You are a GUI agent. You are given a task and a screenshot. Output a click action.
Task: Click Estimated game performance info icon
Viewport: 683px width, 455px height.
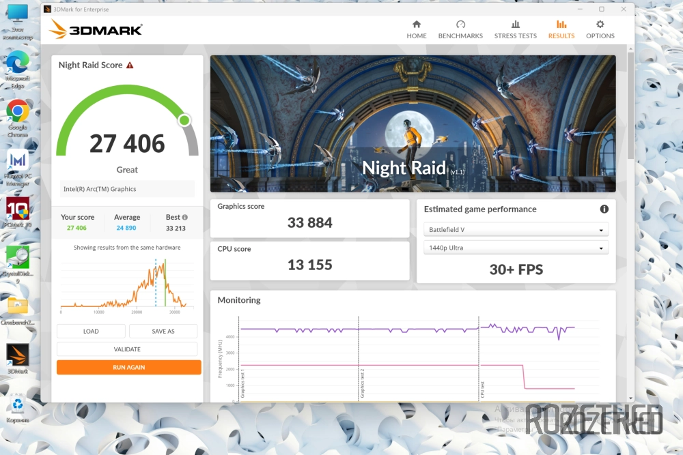coord(604,209)
